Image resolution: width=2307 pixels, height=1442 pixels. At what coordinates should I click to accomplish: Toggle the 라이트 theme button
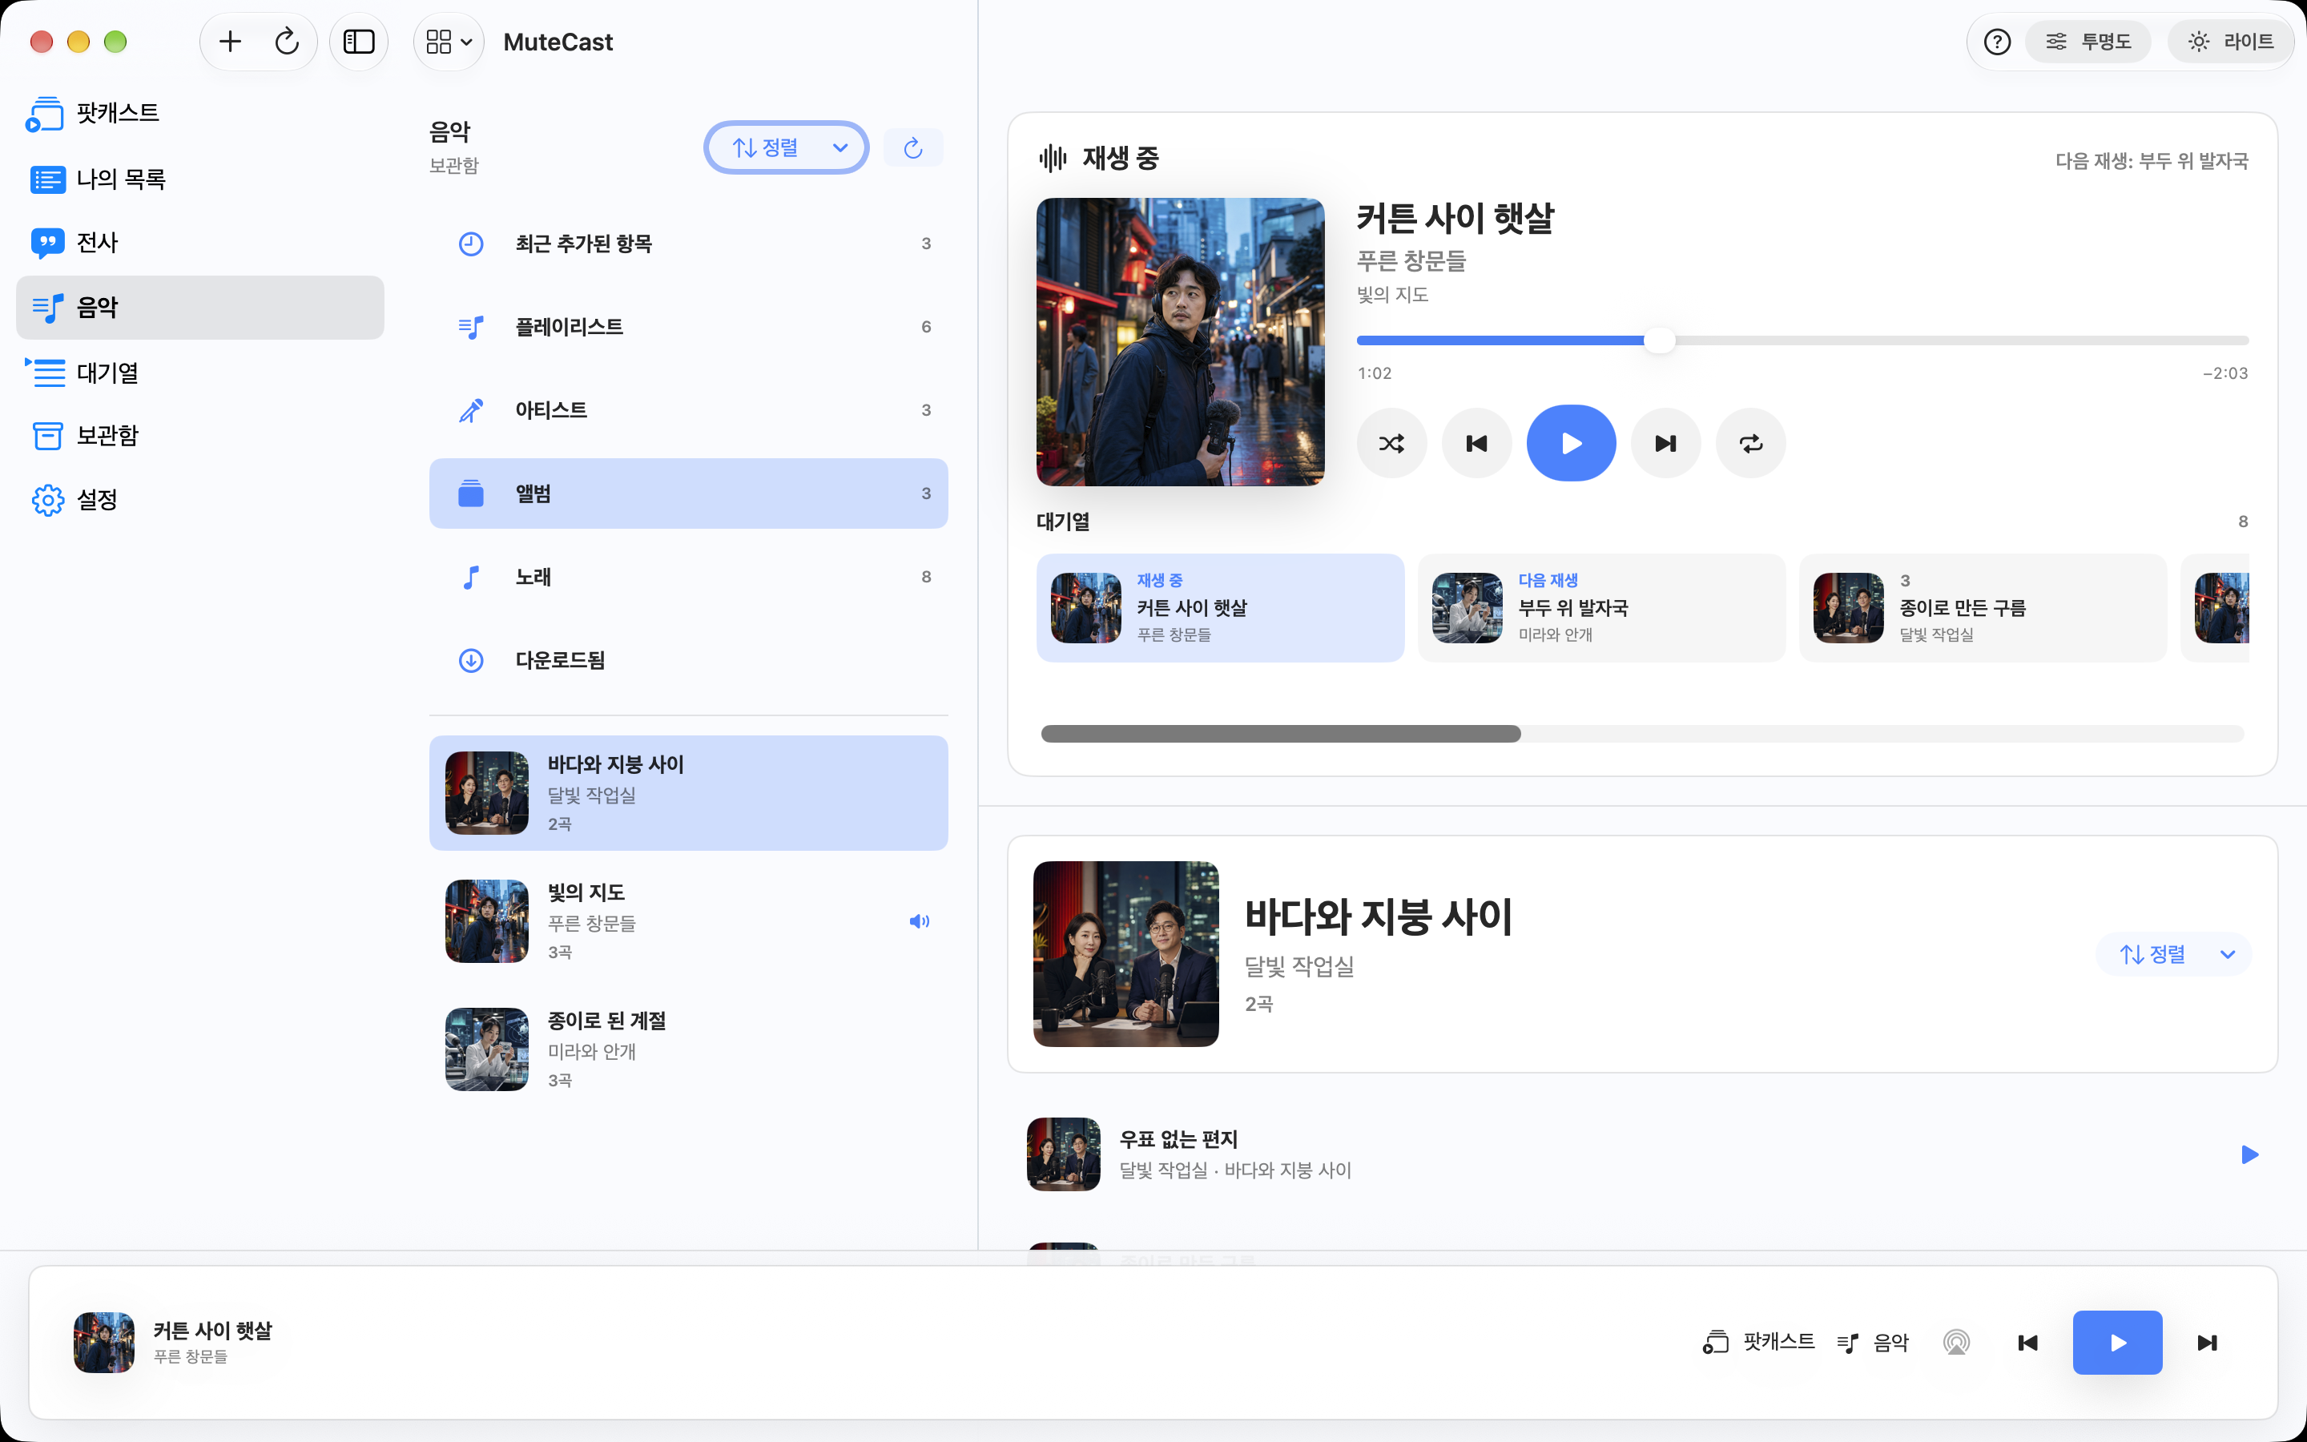tap(2230, 42)
